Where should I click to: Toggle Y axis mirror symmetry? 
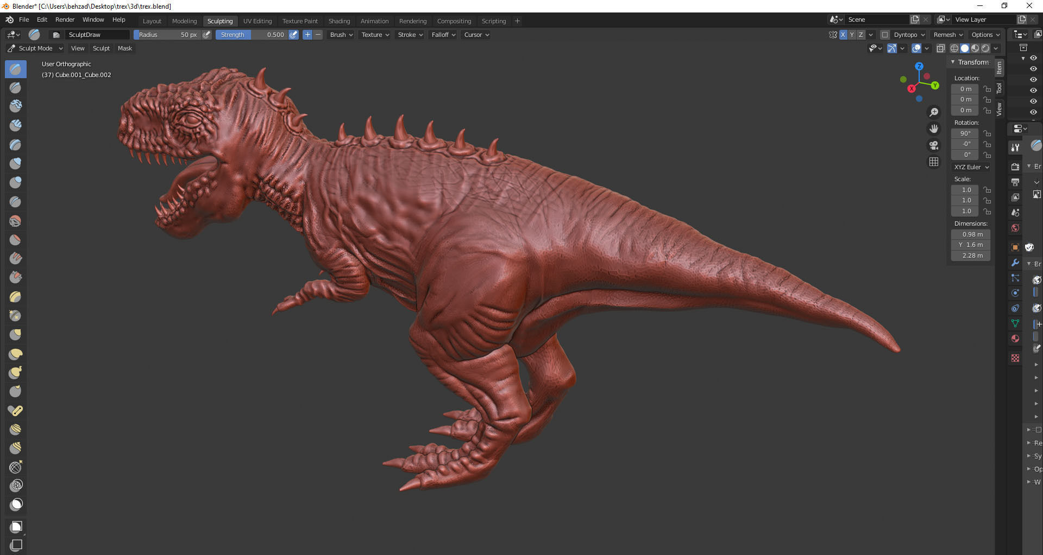(x=852, y=35)
